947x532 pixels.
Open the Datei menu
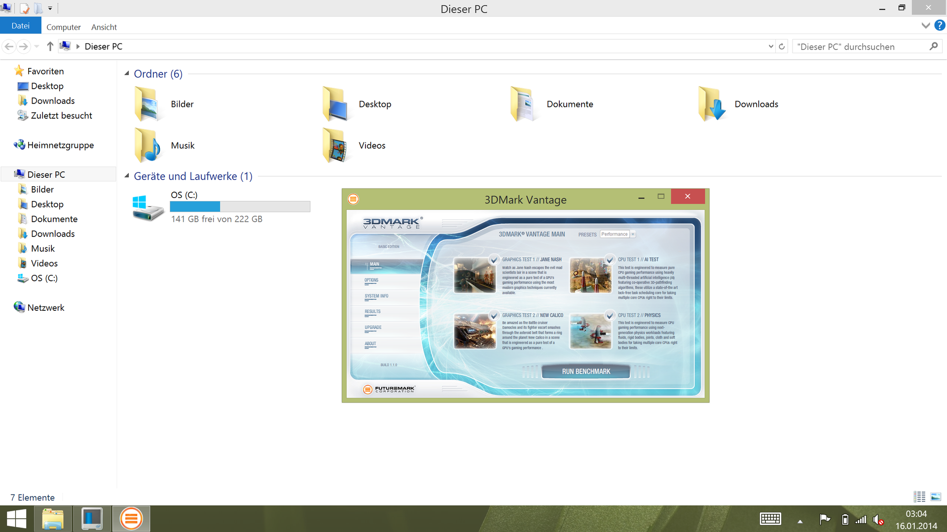click(x=21, y=26)
